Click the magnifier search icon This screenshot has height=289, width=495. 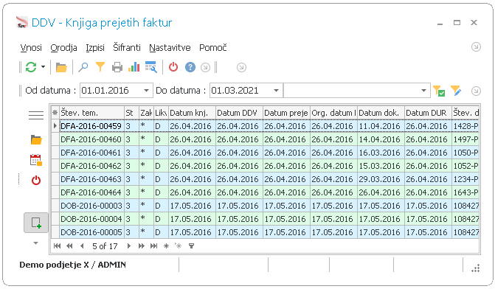click(x=83, y=67)
